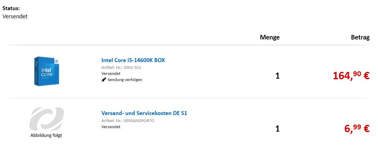Click the Menge column header
Viewport: 378px width, 149px height.
(270, 37)
